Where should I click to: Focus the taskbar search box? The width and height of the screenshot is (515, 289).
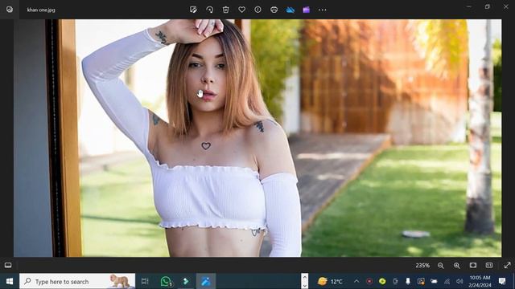pyautogui.click(x=77, y=281)
